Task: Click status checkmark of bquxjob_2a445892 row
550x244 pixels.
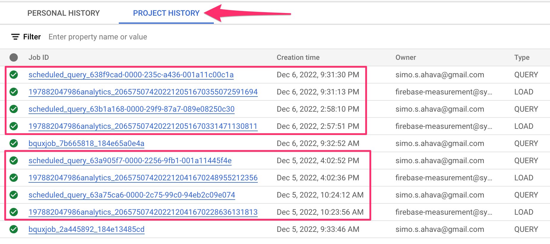Action: (14, 229)
